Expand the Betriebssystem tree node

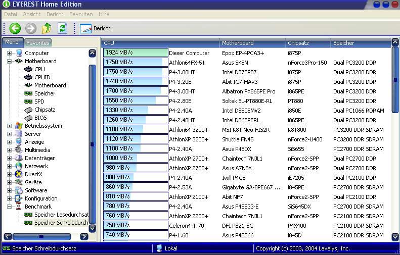click(9, 126)
